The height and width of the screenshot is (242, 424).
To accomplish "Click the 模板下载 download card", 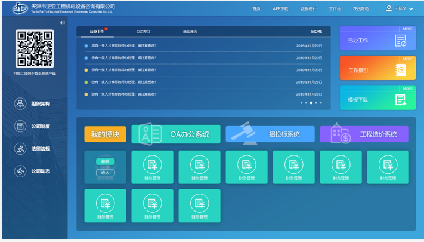I will tap(377, 99).
